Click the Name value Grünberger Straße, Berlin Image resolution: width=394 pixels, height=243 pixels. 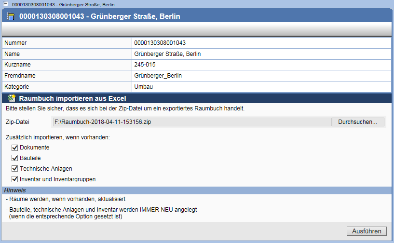tap(167, 54)
